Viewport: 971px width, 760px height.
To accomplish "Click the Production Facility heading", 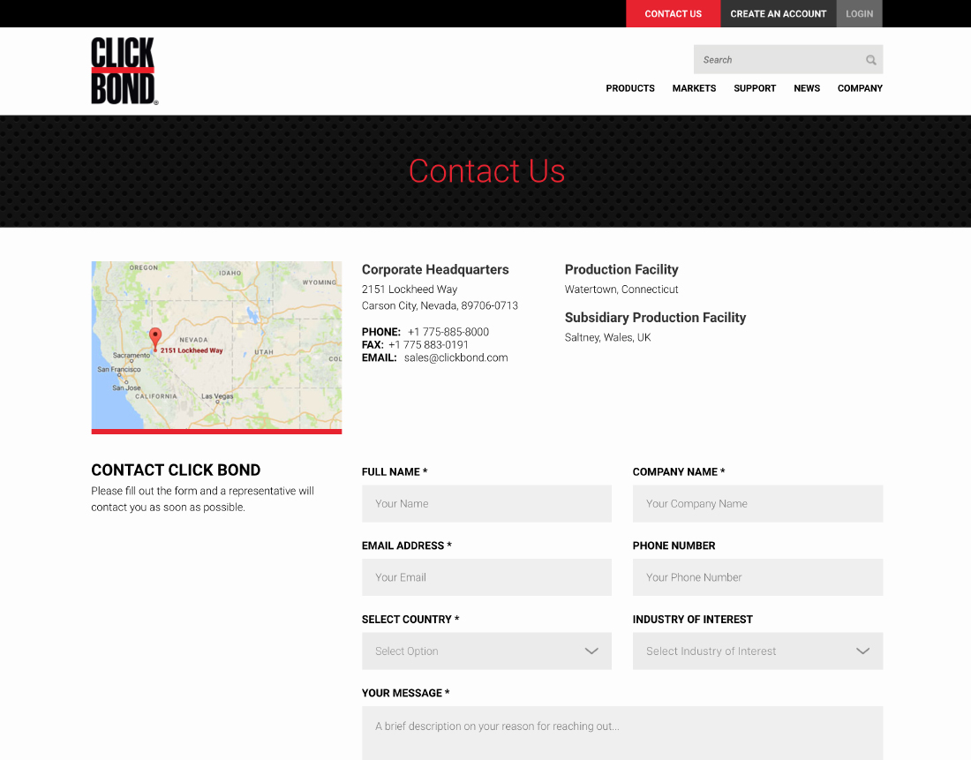I will pos(621,269).
